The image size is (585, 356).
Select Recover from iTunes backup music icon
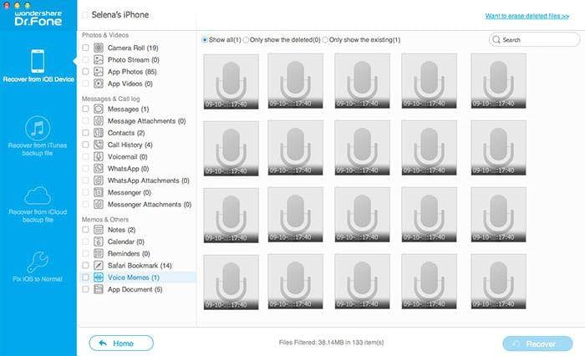click(38, 129)
